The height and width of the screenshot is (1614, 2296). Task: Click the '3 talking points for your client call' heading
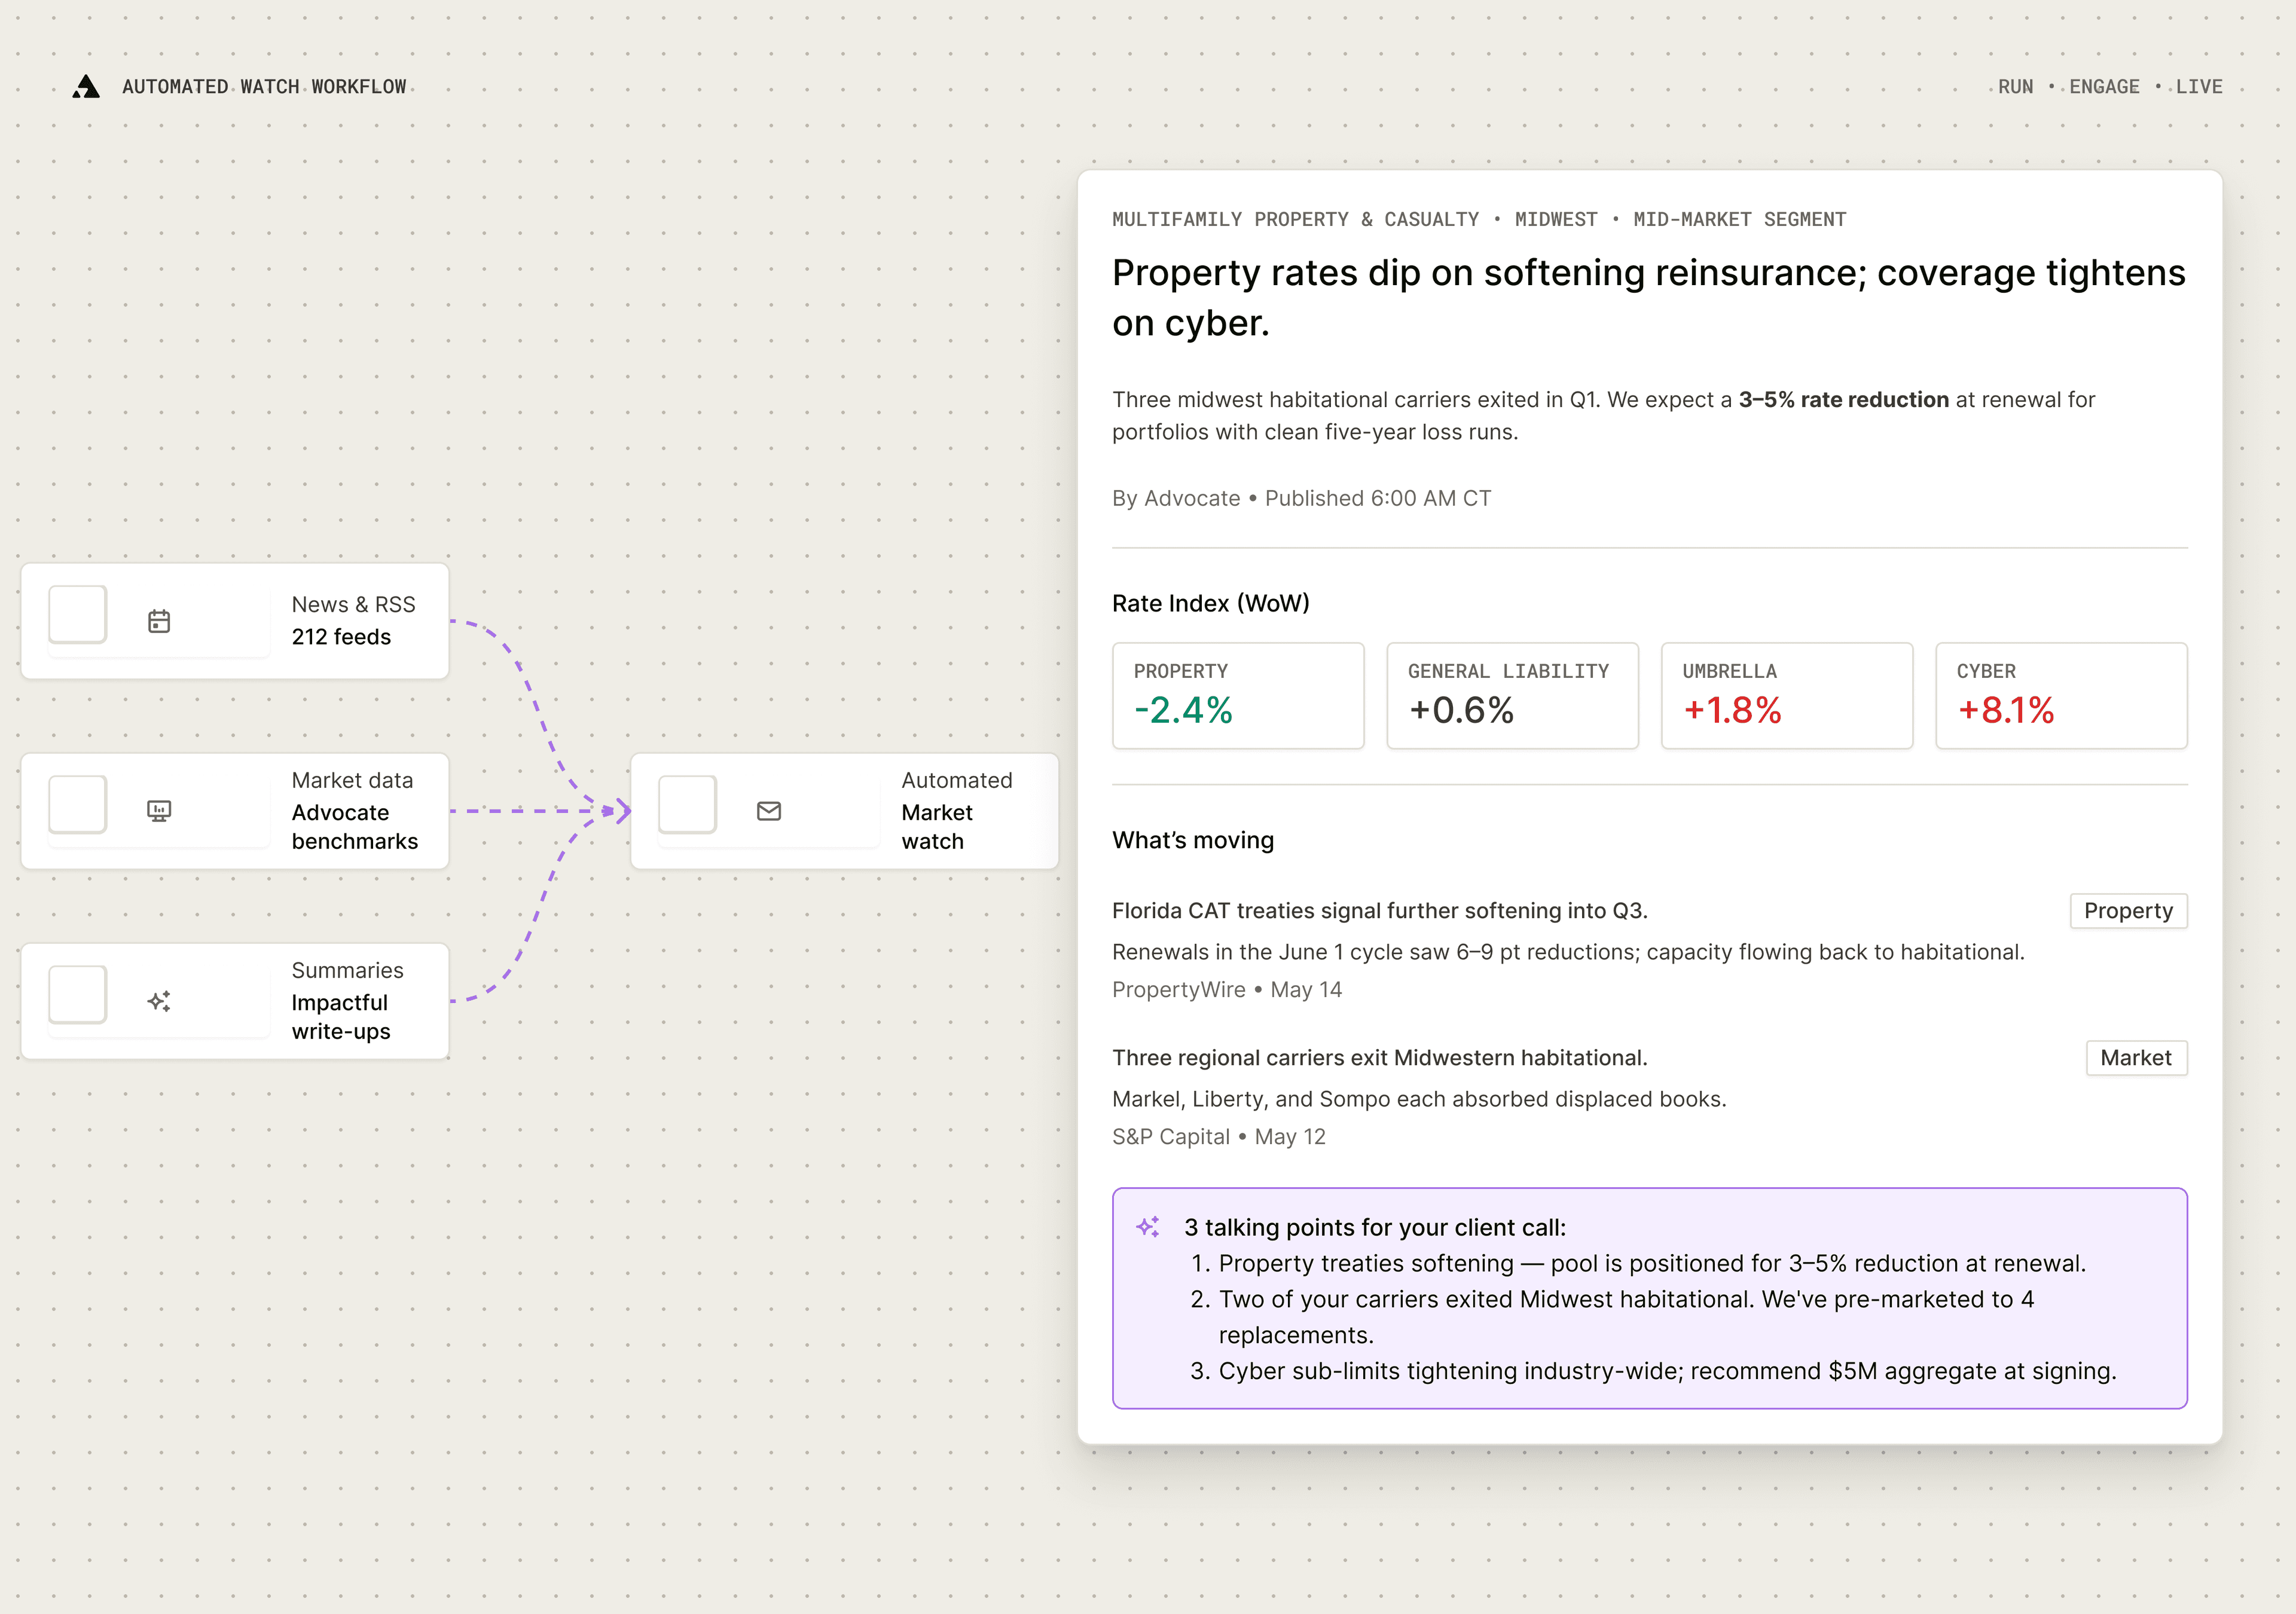pyautogui.click(x=1375, y=1227)
